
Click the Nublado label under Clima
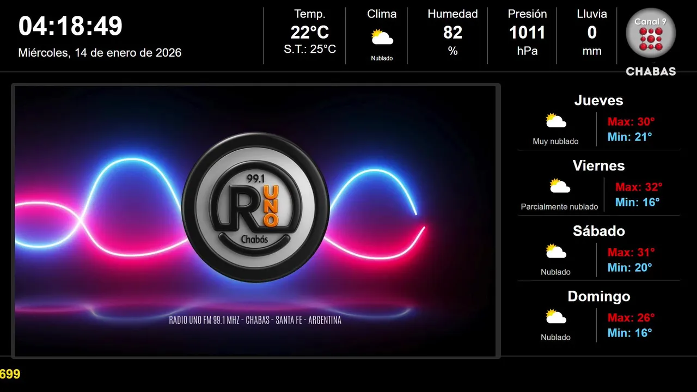(x=382, y=58)
